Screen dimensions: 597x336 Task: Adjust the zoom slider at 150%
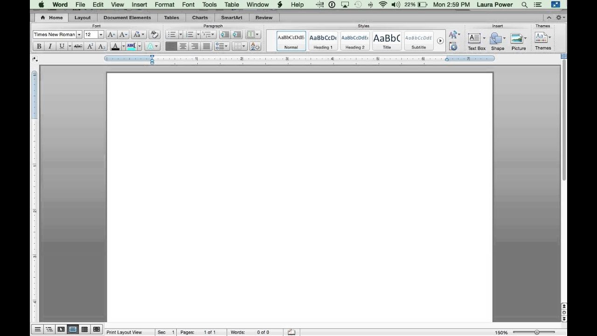(537, 332)
